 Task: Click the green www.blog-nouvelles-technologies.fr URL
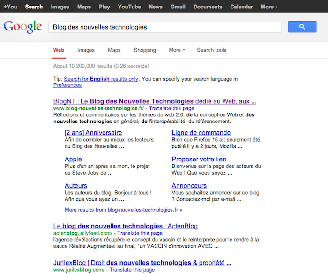coord(98,108)
